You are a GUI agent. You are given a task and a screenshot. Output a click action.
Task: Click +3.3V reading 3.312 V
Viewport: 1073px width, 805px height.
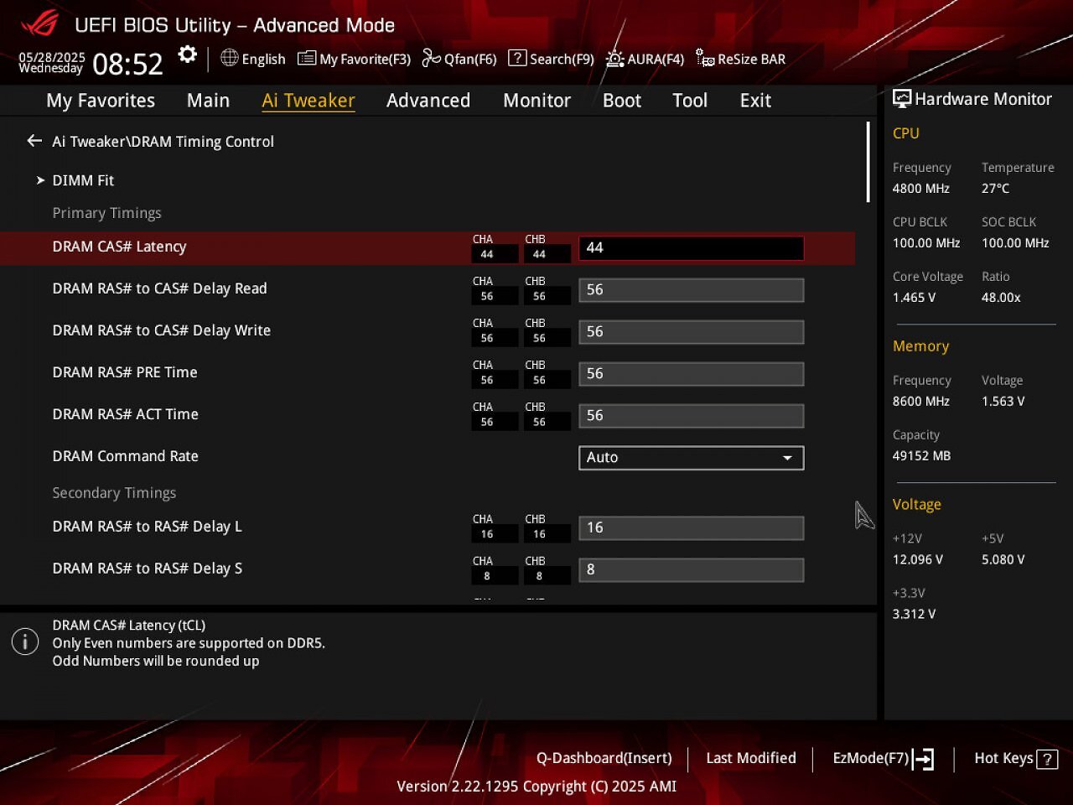pyautogui.click(x=914, y=614)
